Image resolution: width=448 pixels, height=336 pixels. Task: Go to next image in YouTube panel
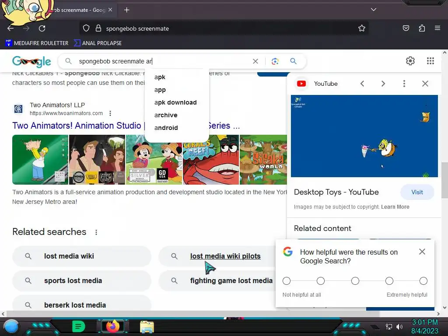[x=383, y=84]
